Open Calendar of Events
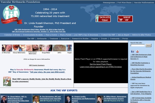This screenshot has width=155, height=103. pos(12,35)
